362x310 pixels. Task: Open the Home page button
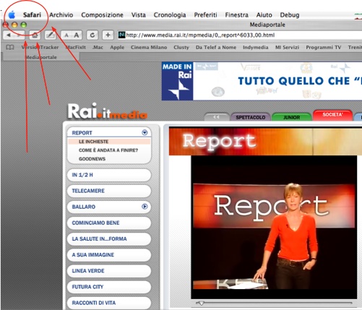(35, 35)
